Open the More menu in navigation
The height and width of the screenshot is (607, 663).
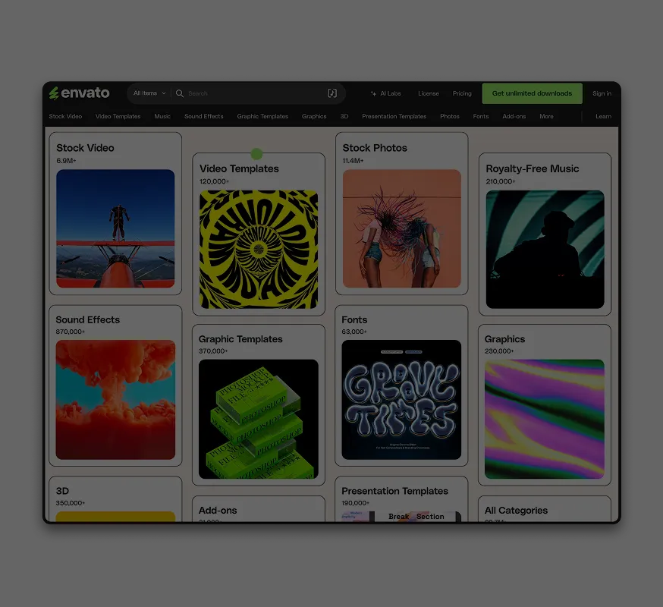(x=546, y=116)
